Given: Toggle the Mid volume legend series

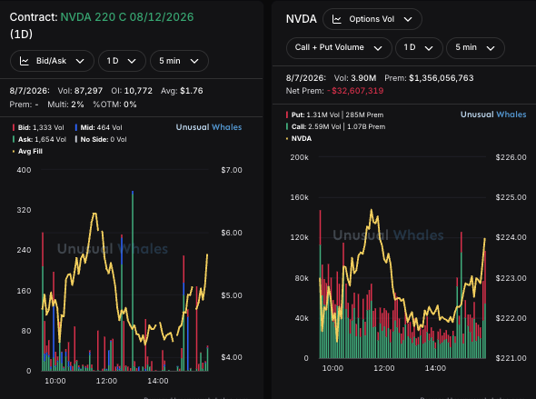Looking at the screenshot, I should (98, 127).
